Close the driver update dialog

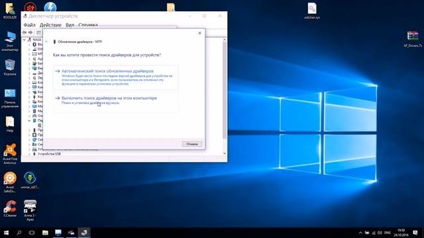(199, 33)
